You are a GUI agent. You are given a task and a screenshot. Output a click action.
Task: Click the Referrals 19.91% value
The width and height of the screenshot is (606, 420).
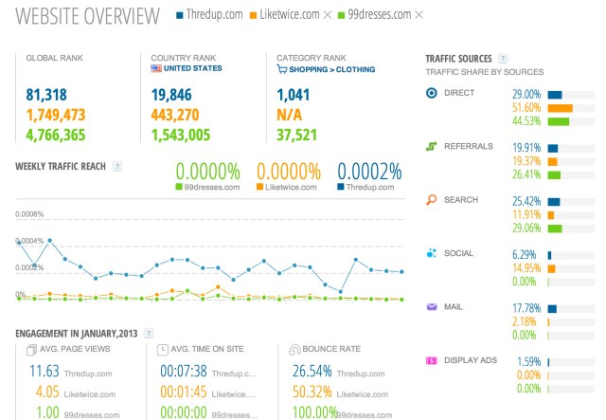526,148
